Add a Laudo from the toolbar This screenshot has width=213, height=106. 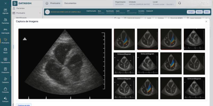(x=148, y=18)
